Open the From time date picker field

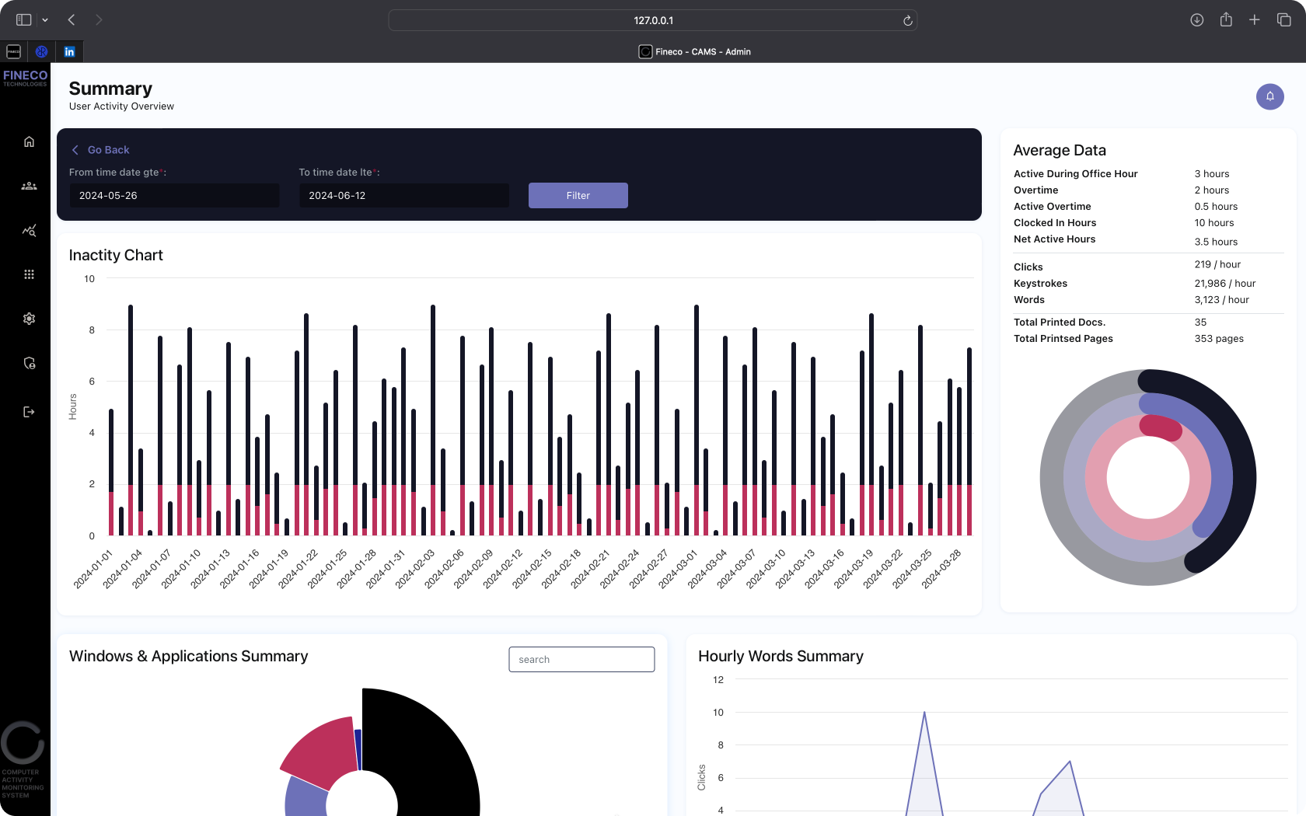[173, 195]
